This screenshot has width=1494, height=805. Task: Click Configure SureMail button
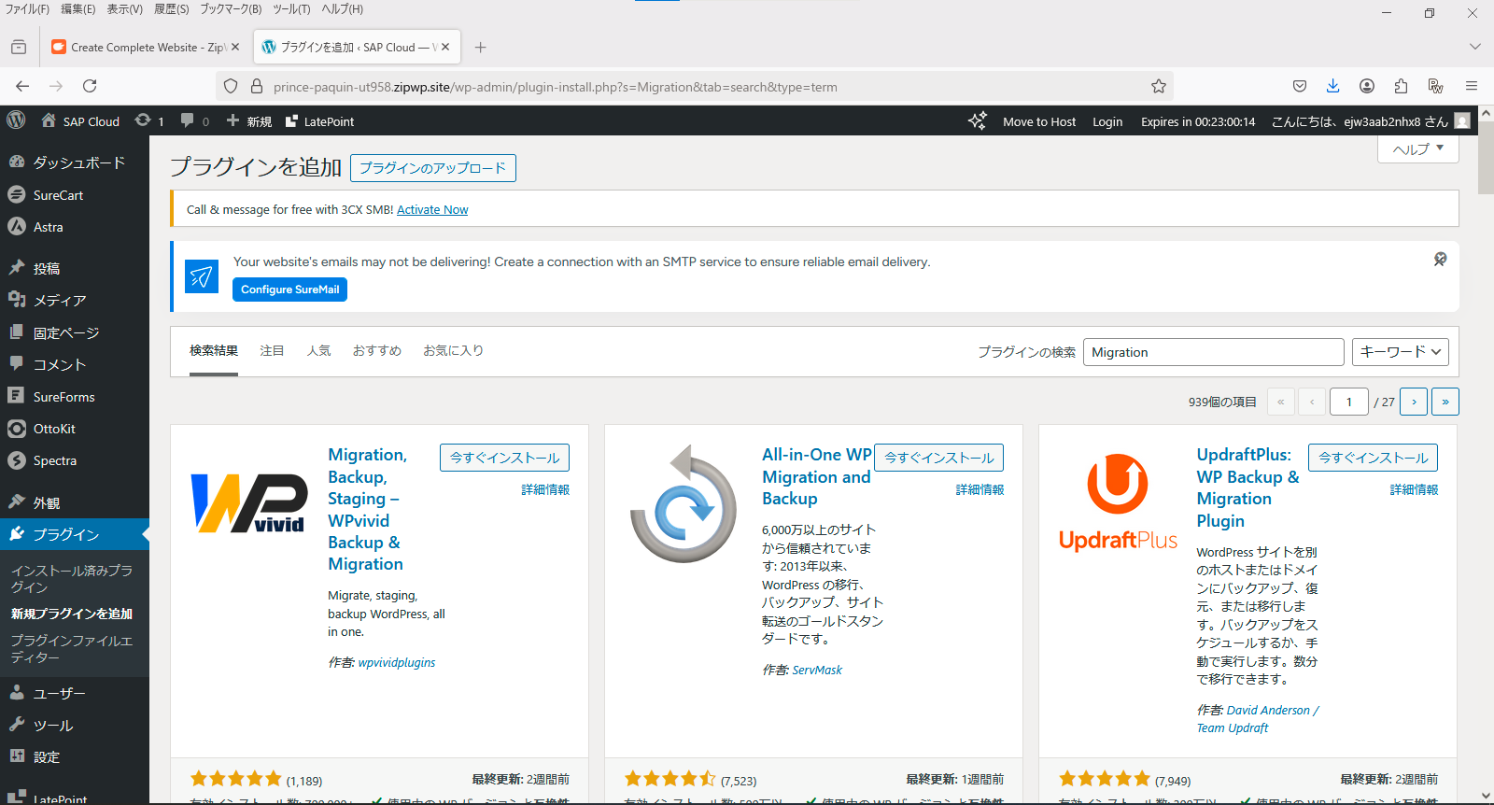click(x=289, y=290)
